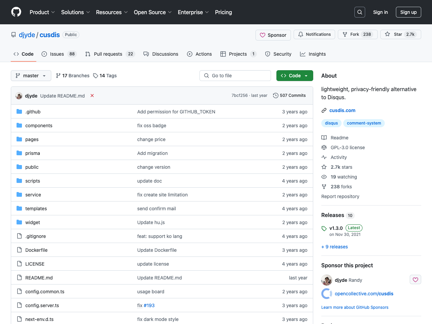Click the link icon beside cusdis.com
This screenshot has height=324, width=432.
324,110
